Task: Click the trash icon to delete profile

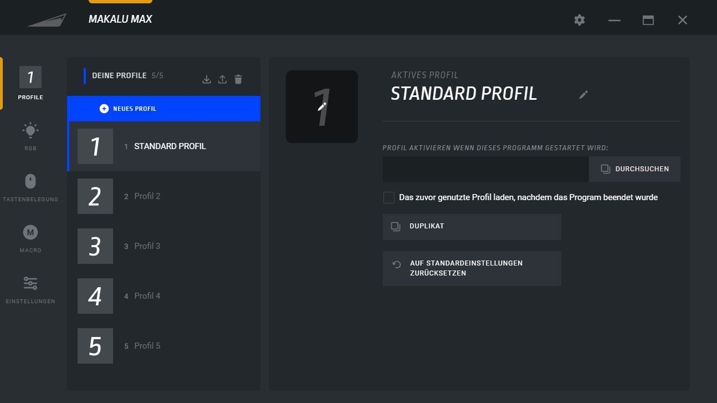Action: (238, 79)
